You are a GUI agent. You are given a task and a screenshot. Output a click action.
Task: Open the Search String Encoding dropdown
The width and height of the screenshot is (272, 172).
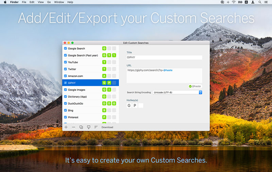click(x=177, y=92)
